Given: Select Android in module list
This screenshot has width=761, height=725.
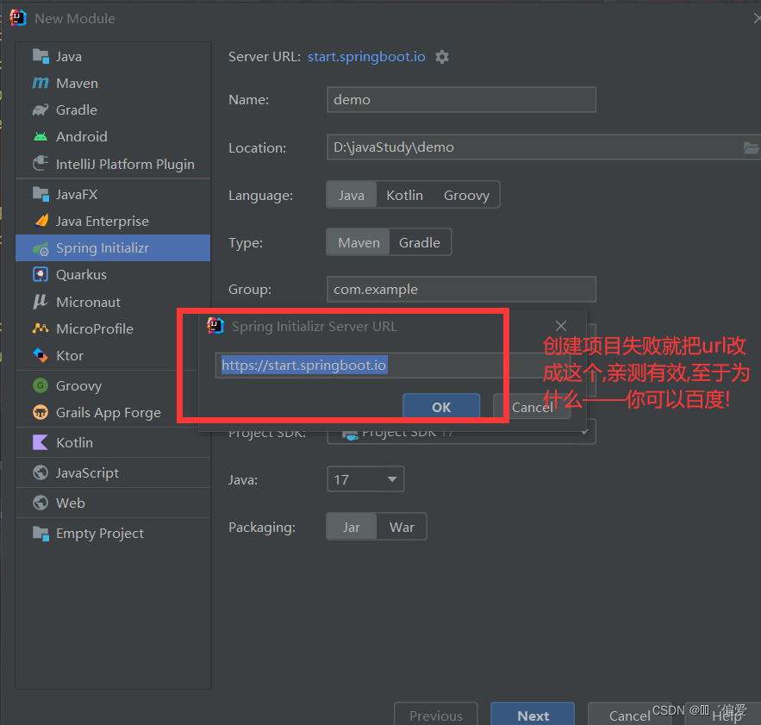Looking at the screenshot, I should (x=113, y=137).
